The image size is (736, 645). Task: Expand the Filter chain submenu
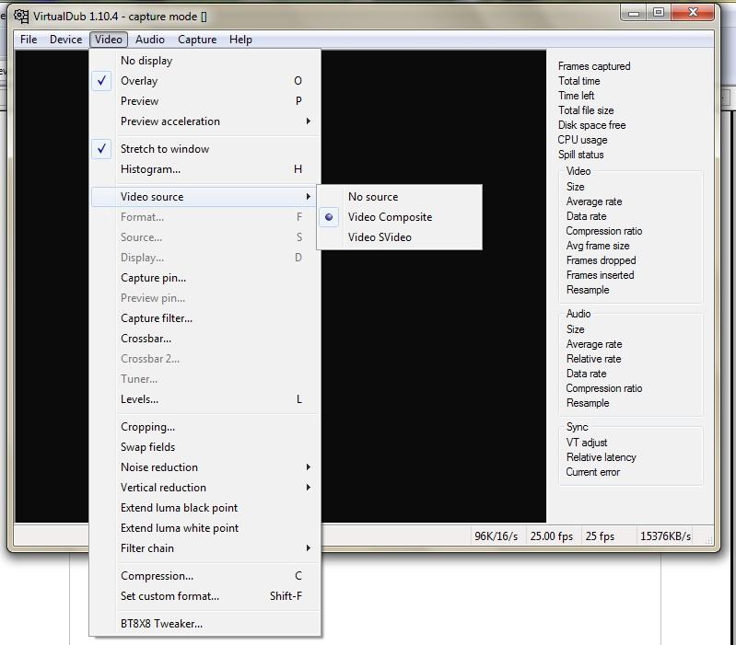click(x=205, y=547)
